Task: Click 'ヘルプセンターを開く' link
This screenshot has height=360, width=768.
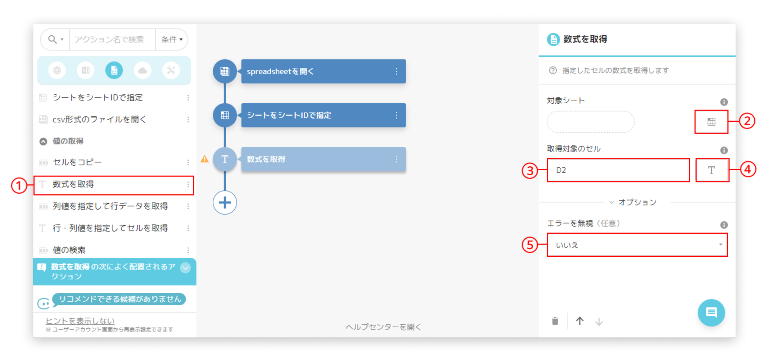Action: click(383, 327)
